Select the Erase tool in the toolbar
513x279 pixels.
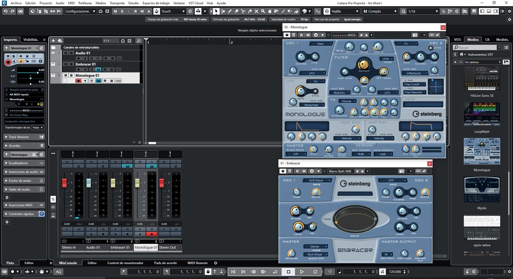[x=236, y=11]
